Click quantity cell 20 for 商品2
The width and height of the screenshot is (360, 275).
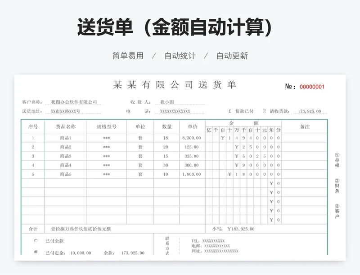(166, 147)
